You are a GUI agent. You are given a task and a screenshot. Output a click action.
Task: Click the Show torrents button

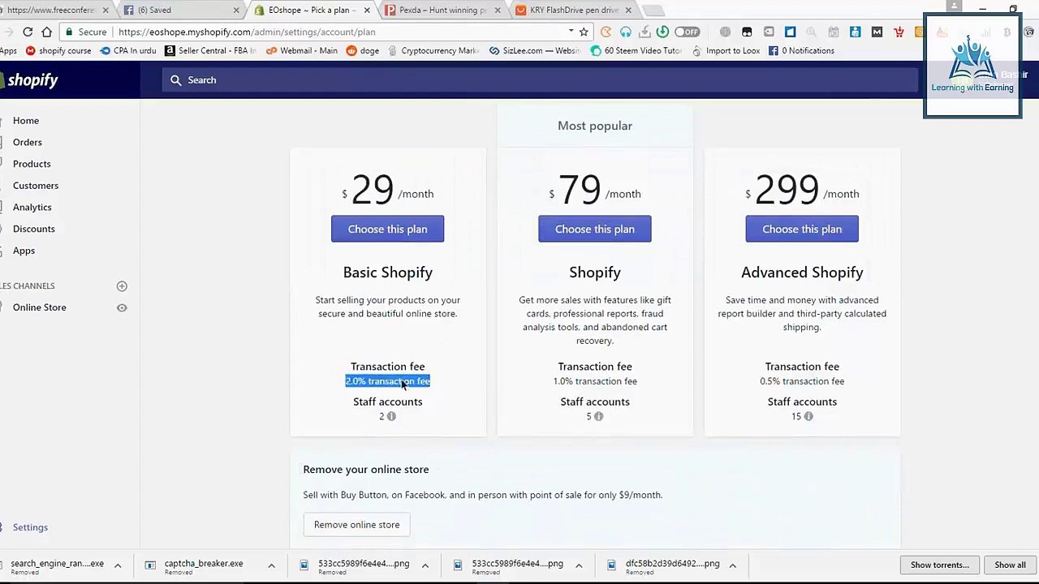pos(939,565)
